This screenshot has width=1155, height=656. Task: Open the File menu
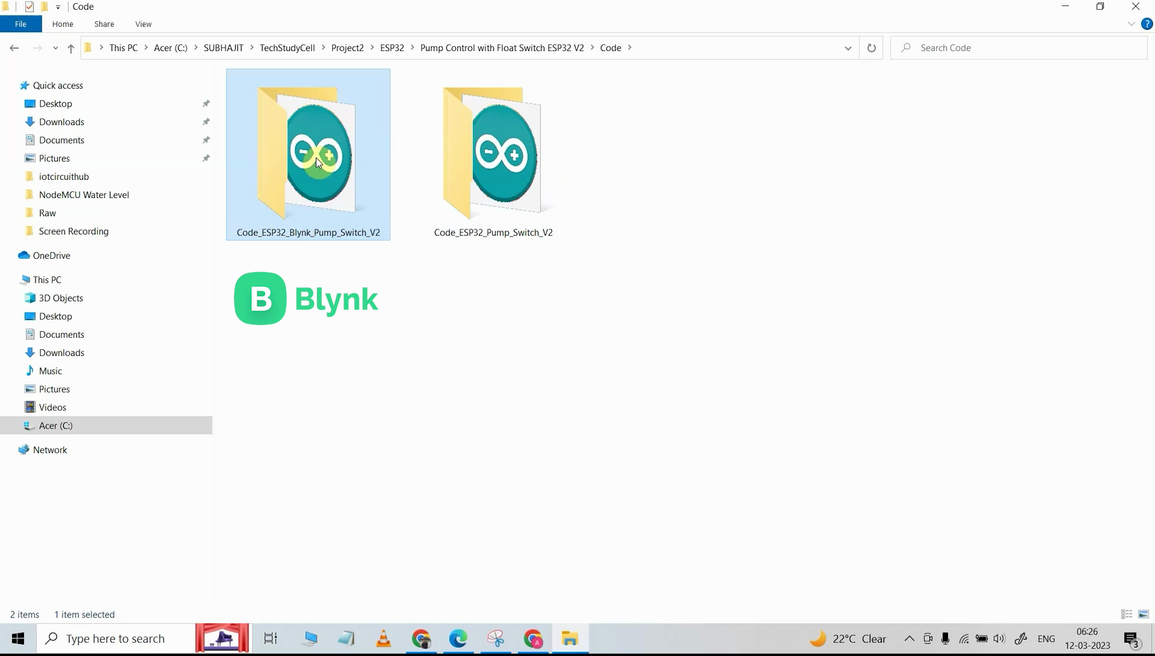[20, 24]
